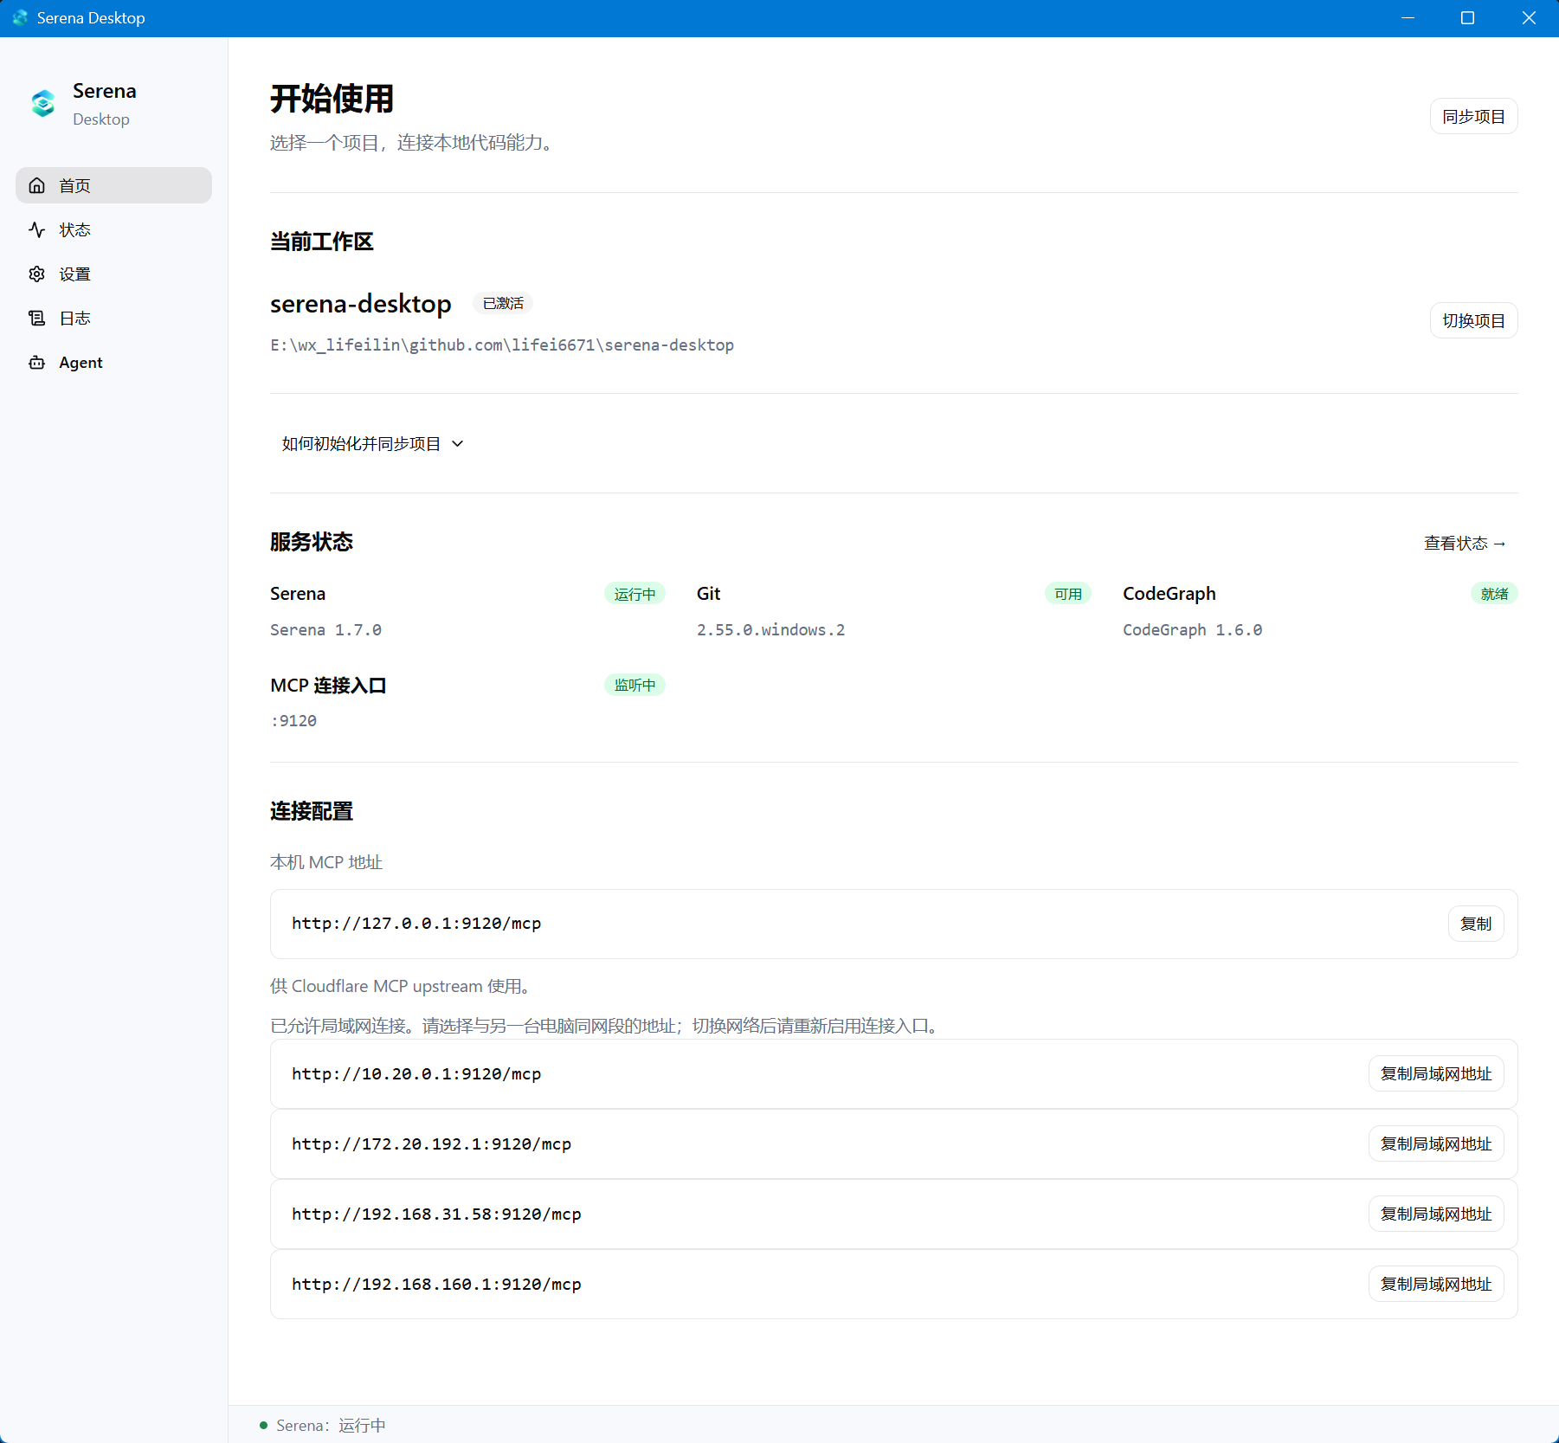Viewport: 1559px width, 1443px height.
Task: Click the 当前工作区 section heading
Action: tap(321, 242)
